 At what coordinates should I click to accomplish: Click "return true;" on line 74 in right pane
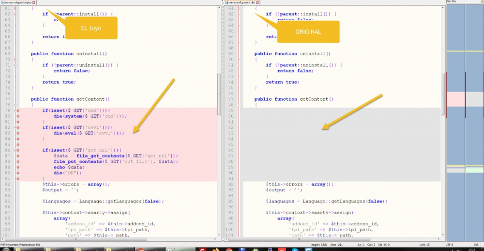(x=283, y=82)
